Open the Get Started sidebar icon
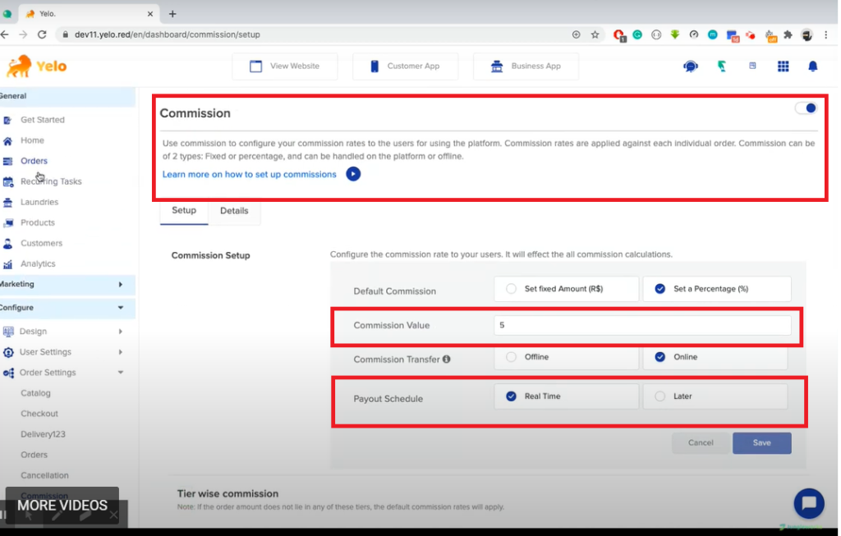Screen dimensions: 841x536 [x=7, y=120]
